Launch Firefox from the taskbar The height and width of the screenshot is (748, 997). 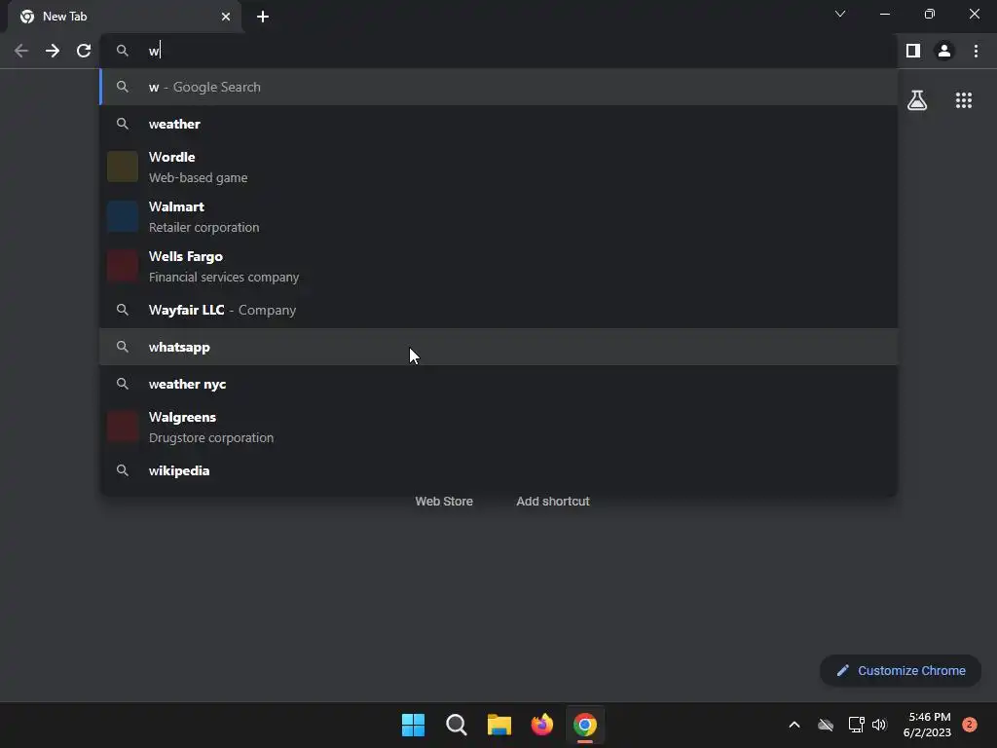pyautogui.click(x=541, y=725)
